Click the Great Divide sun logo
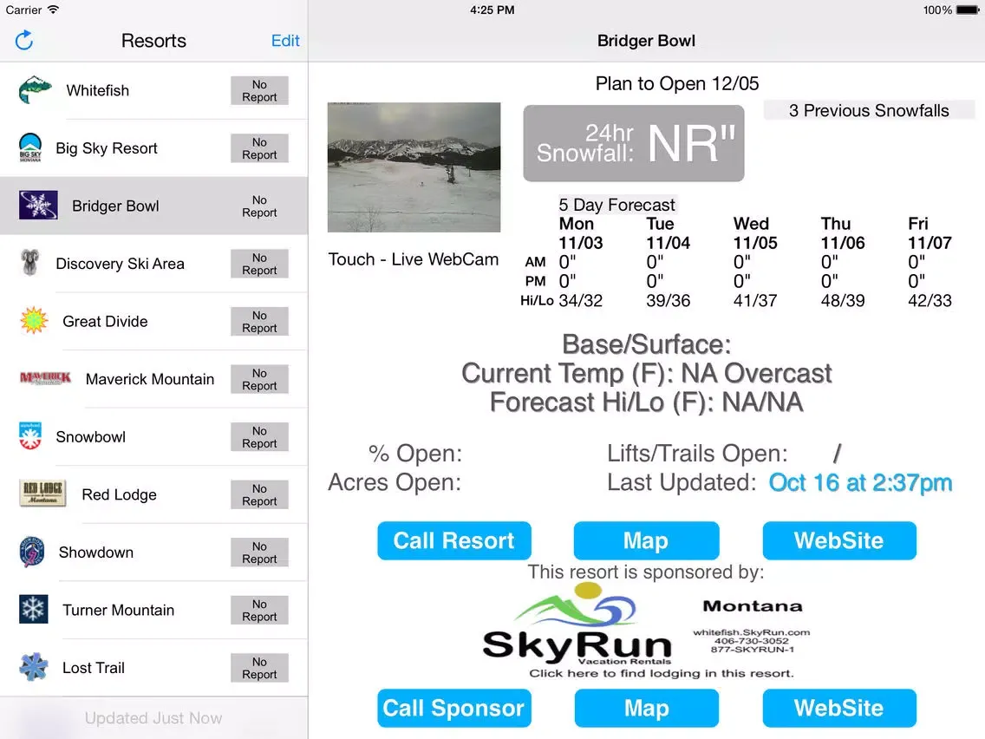This screenshot has width=985, height=739. click(x=34, y=320)
